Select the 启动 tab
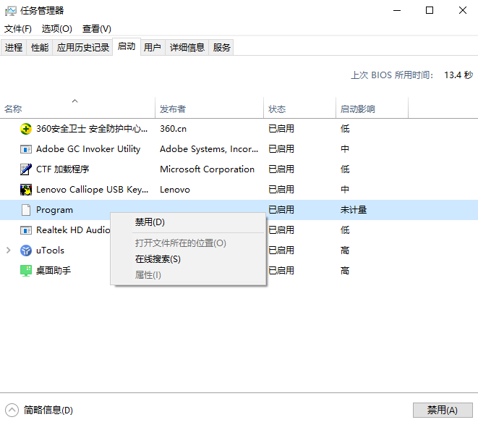The image size is (478, 425). (x=127, y=47)
